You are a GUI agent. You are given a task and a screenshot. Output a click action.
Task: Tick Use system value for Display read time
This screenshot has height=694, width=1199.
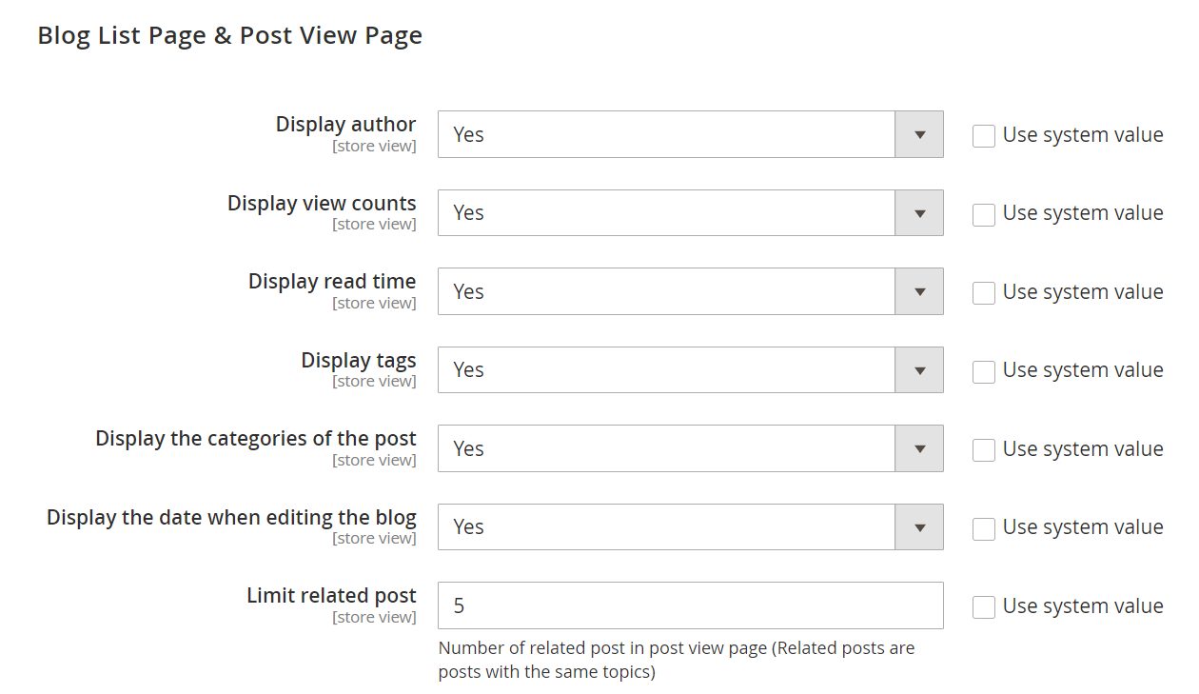point(984,293)
